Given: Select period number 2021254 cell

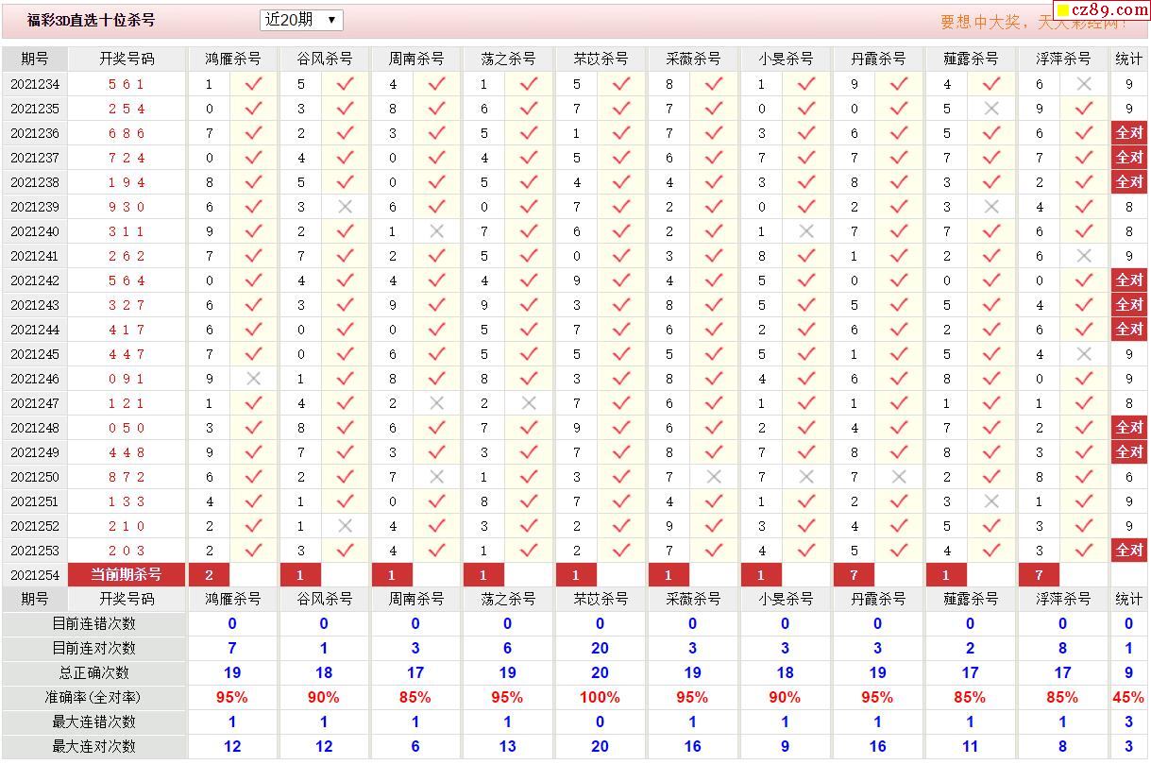Looking at the screenshot, I should [x=35, y=575].
